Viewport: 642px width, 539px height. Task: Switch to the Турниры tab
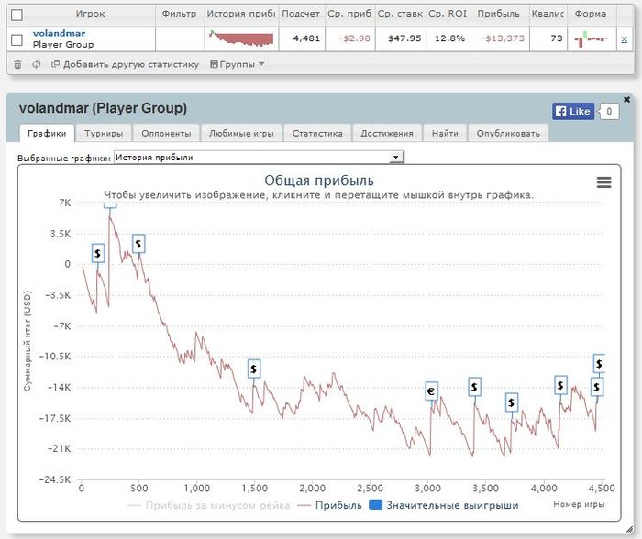104,134
